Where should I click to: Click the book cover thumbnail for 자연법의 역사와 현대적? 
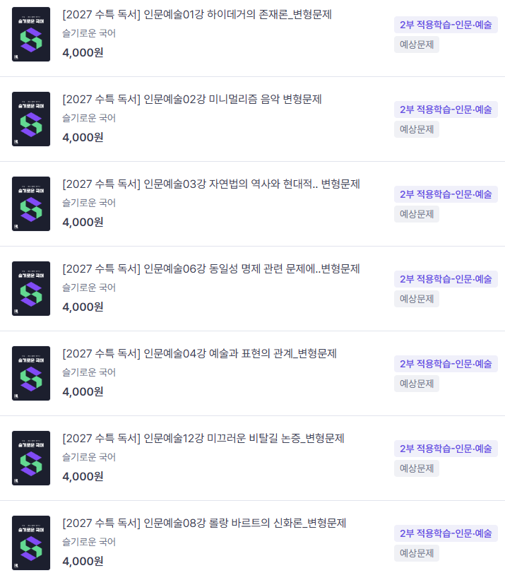[x=31, y=203]
